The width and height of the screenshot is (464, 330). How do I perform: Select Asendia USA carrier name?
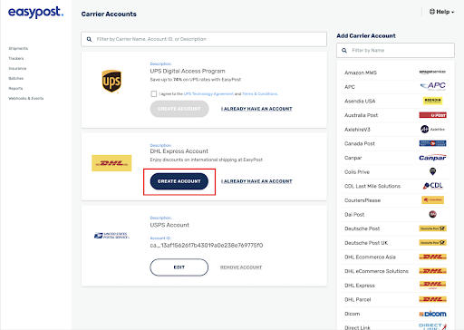pyautogui.click(x=360, y=102)
